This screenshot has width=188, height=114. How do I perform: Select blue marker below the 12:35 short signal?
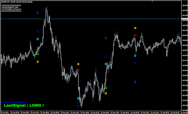pos(78,106)
